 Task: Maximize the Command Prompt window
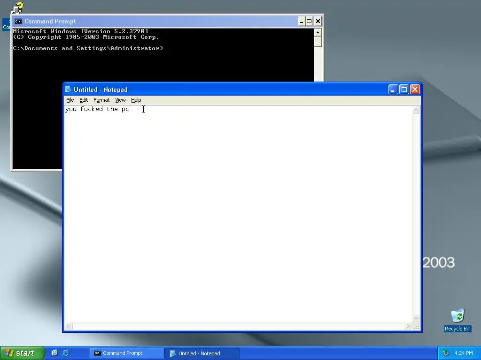pyautogui.click(x=309, y=22)
